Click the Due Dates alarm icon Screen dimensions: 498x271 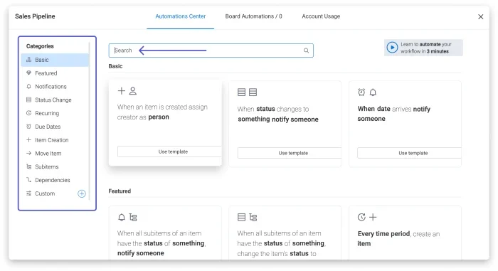[28, 126]
